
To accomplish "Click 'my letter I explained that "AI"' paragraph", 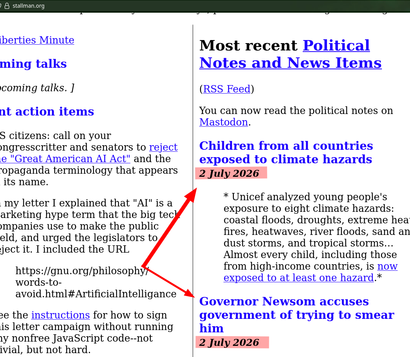I will (90, 226).
